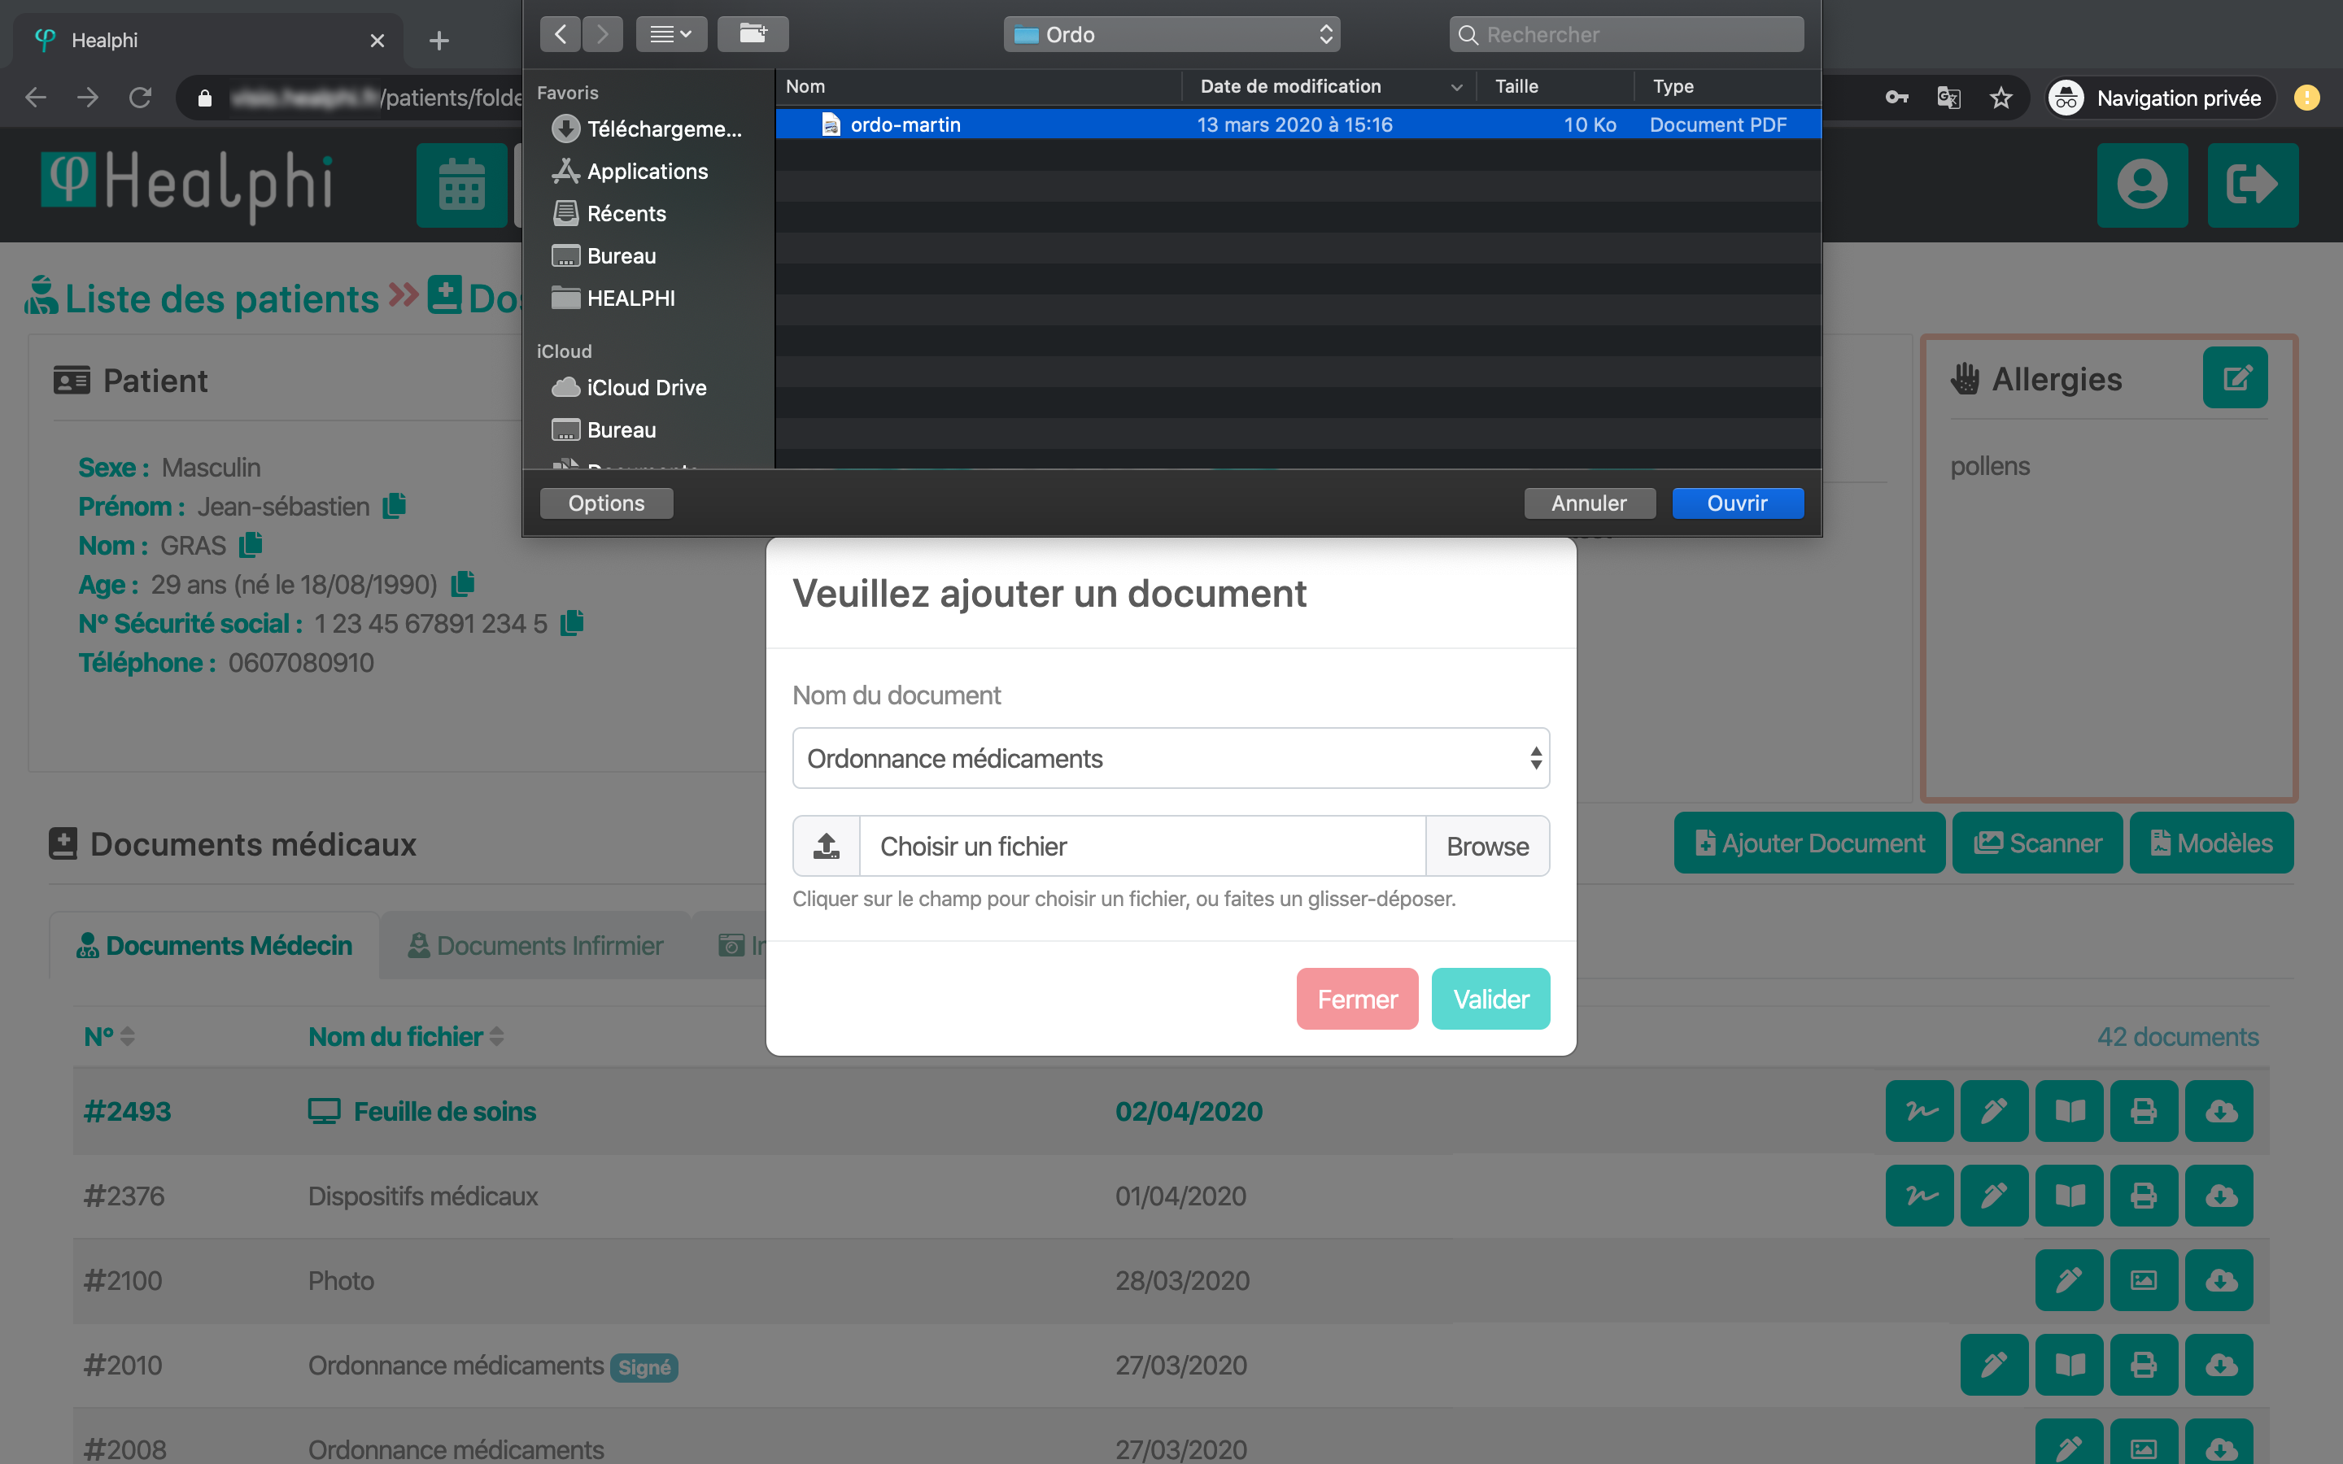Screen dimensions: 2343x1464
Task: Select HEALPHI folder in sidebar
Action: (x=614, y=298)
